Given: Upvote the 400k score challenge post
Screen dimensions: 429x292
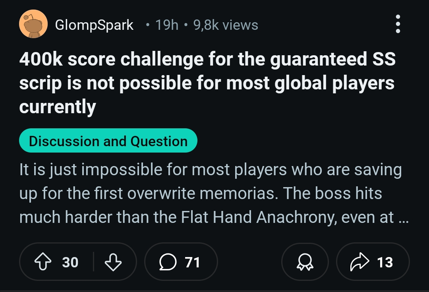Looking at the screenshot, I should (x=43, y=262).
